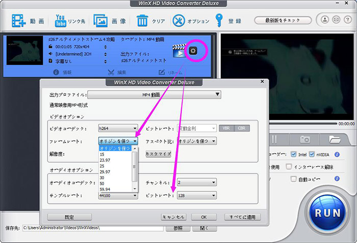
Task: Close the settings dialog
Action: pos(262,81)
